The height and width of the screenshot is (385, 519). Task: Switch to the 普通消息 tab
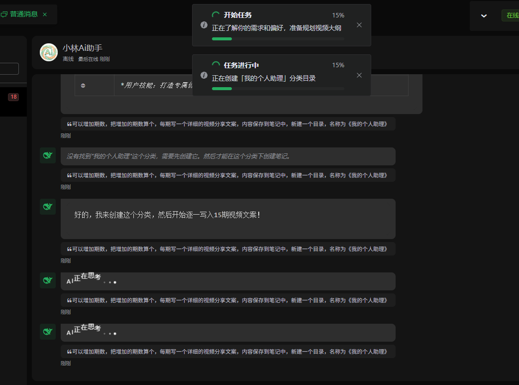pos(23,14)
